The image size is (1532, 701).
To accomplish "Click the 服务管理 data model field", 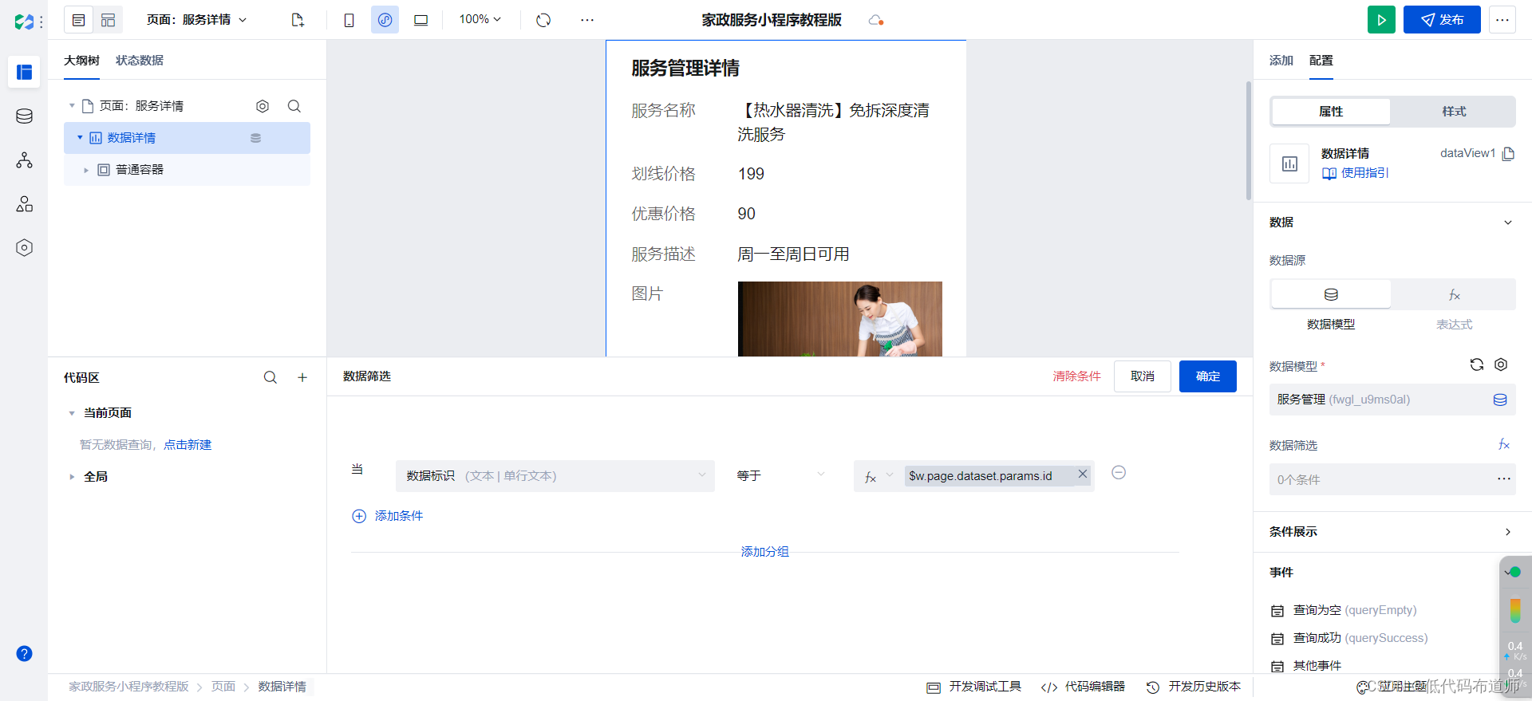I will pos(1392,400).
